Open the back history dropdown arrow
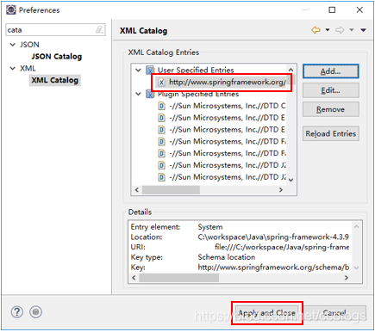375x332 pixels. click(328, 30)
